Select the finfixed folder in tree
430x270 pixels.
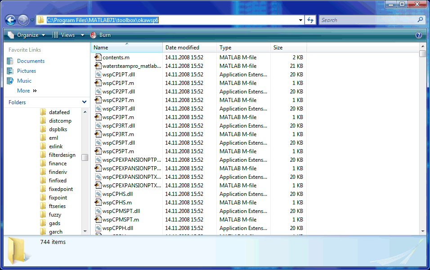pyautogui.click(x=58, y=181)
